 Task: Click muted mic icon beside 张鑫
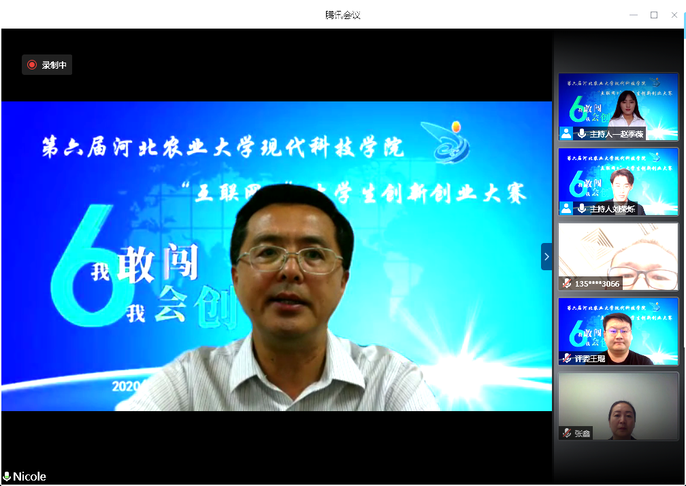(566, 433)
